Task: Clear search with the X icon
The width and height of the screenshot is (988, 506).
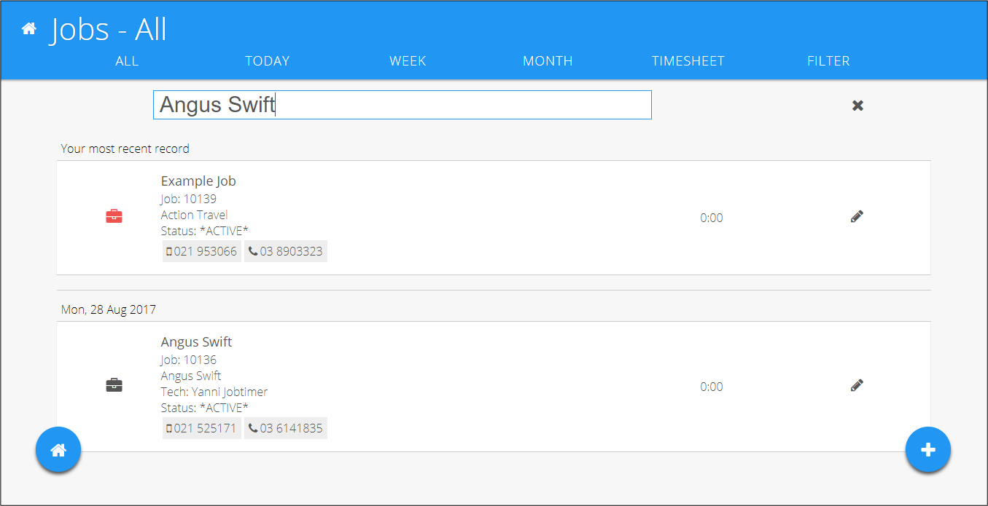Action: [857, 106]
